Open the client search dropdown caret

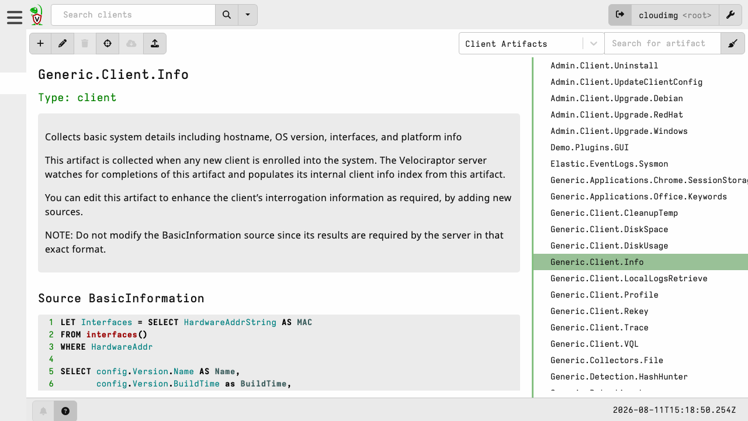click(248, 15)
